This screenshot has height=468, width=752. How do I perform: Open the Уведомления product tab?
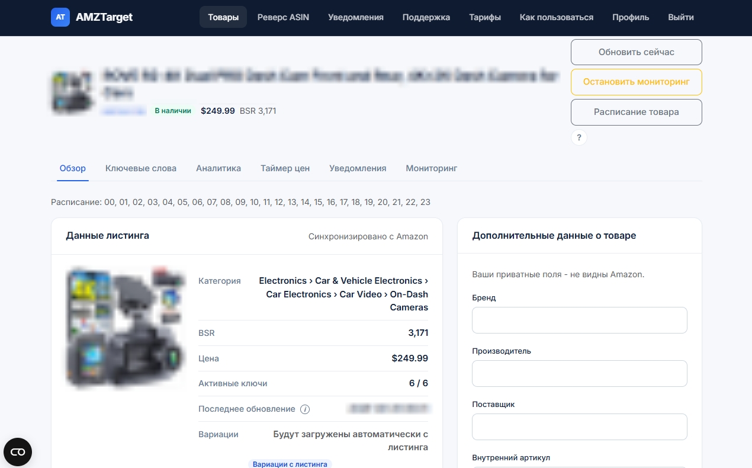pos(358,168)
